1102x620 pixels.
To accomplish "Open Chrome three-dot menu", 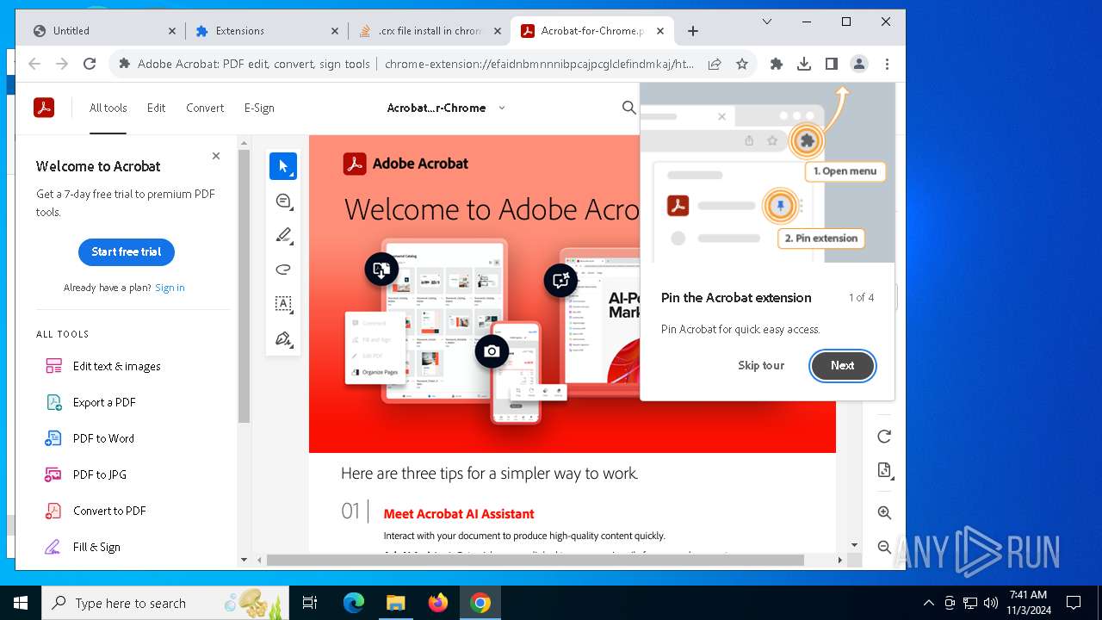I will [x=887, y=64].
